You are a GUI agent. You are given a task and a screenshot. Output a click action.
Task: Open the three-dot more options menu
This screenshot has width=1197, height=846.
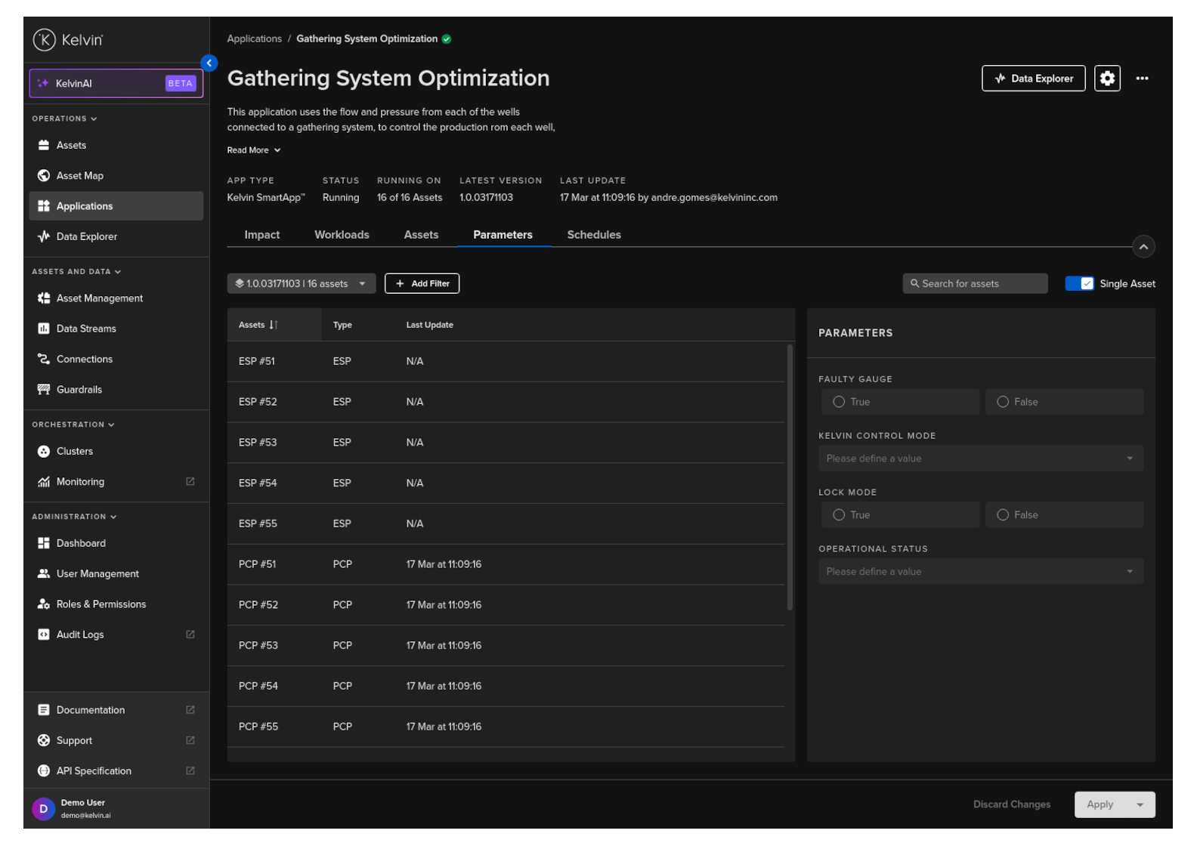(1142, 79)
